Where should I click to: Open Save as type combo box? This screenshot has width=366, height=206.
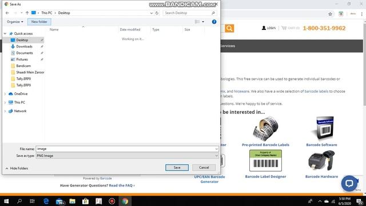click(x=127, y=156)
